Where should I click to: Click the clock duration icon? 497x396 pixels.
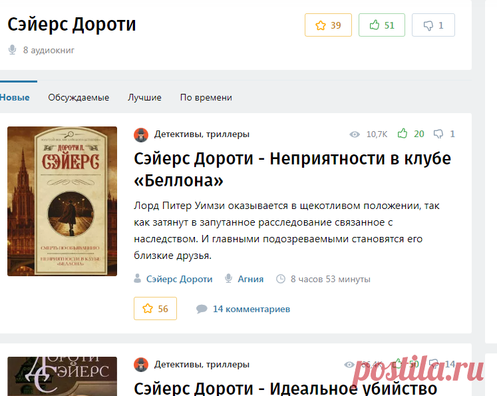coord(281,279)
